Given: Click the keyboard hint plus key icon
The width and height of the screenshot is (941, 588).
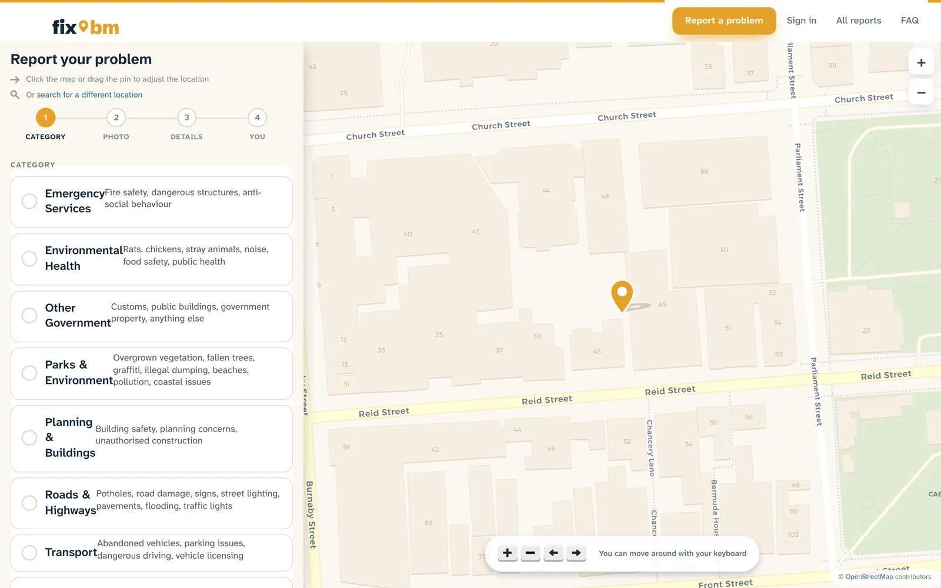Looking at the screenshot, I should pos(508,553).
